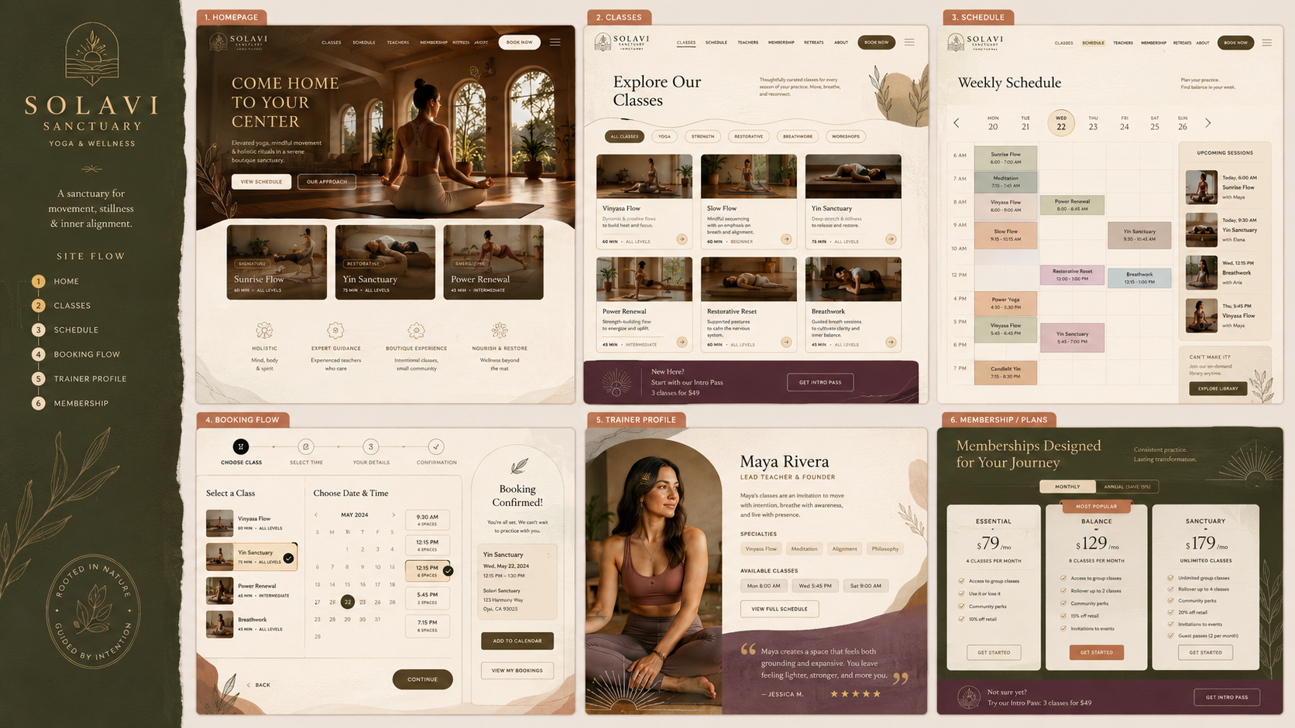Click the Solavi logo in the Homepage header
Image resolution: width=1295 pixels, height=728 pixels.
pos(239,42)
